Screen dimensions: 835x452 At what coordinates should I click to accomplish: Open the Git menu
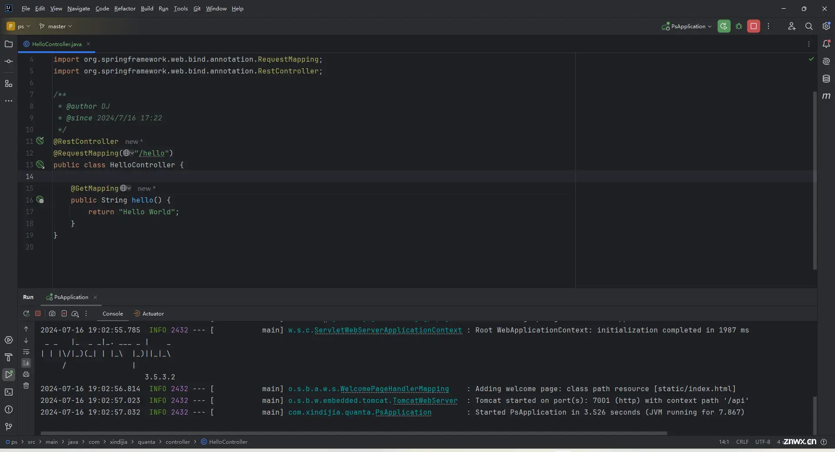tap(197, 8)
